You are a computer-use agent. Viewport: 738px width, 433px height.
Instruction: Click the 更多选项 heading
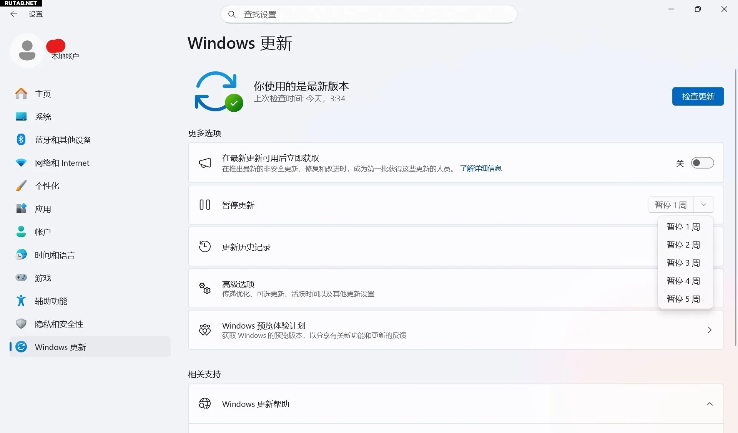[204, 133]
